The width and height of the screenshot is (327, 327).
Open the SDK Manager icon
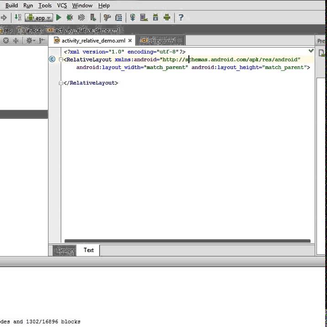(x=156, y=17)
